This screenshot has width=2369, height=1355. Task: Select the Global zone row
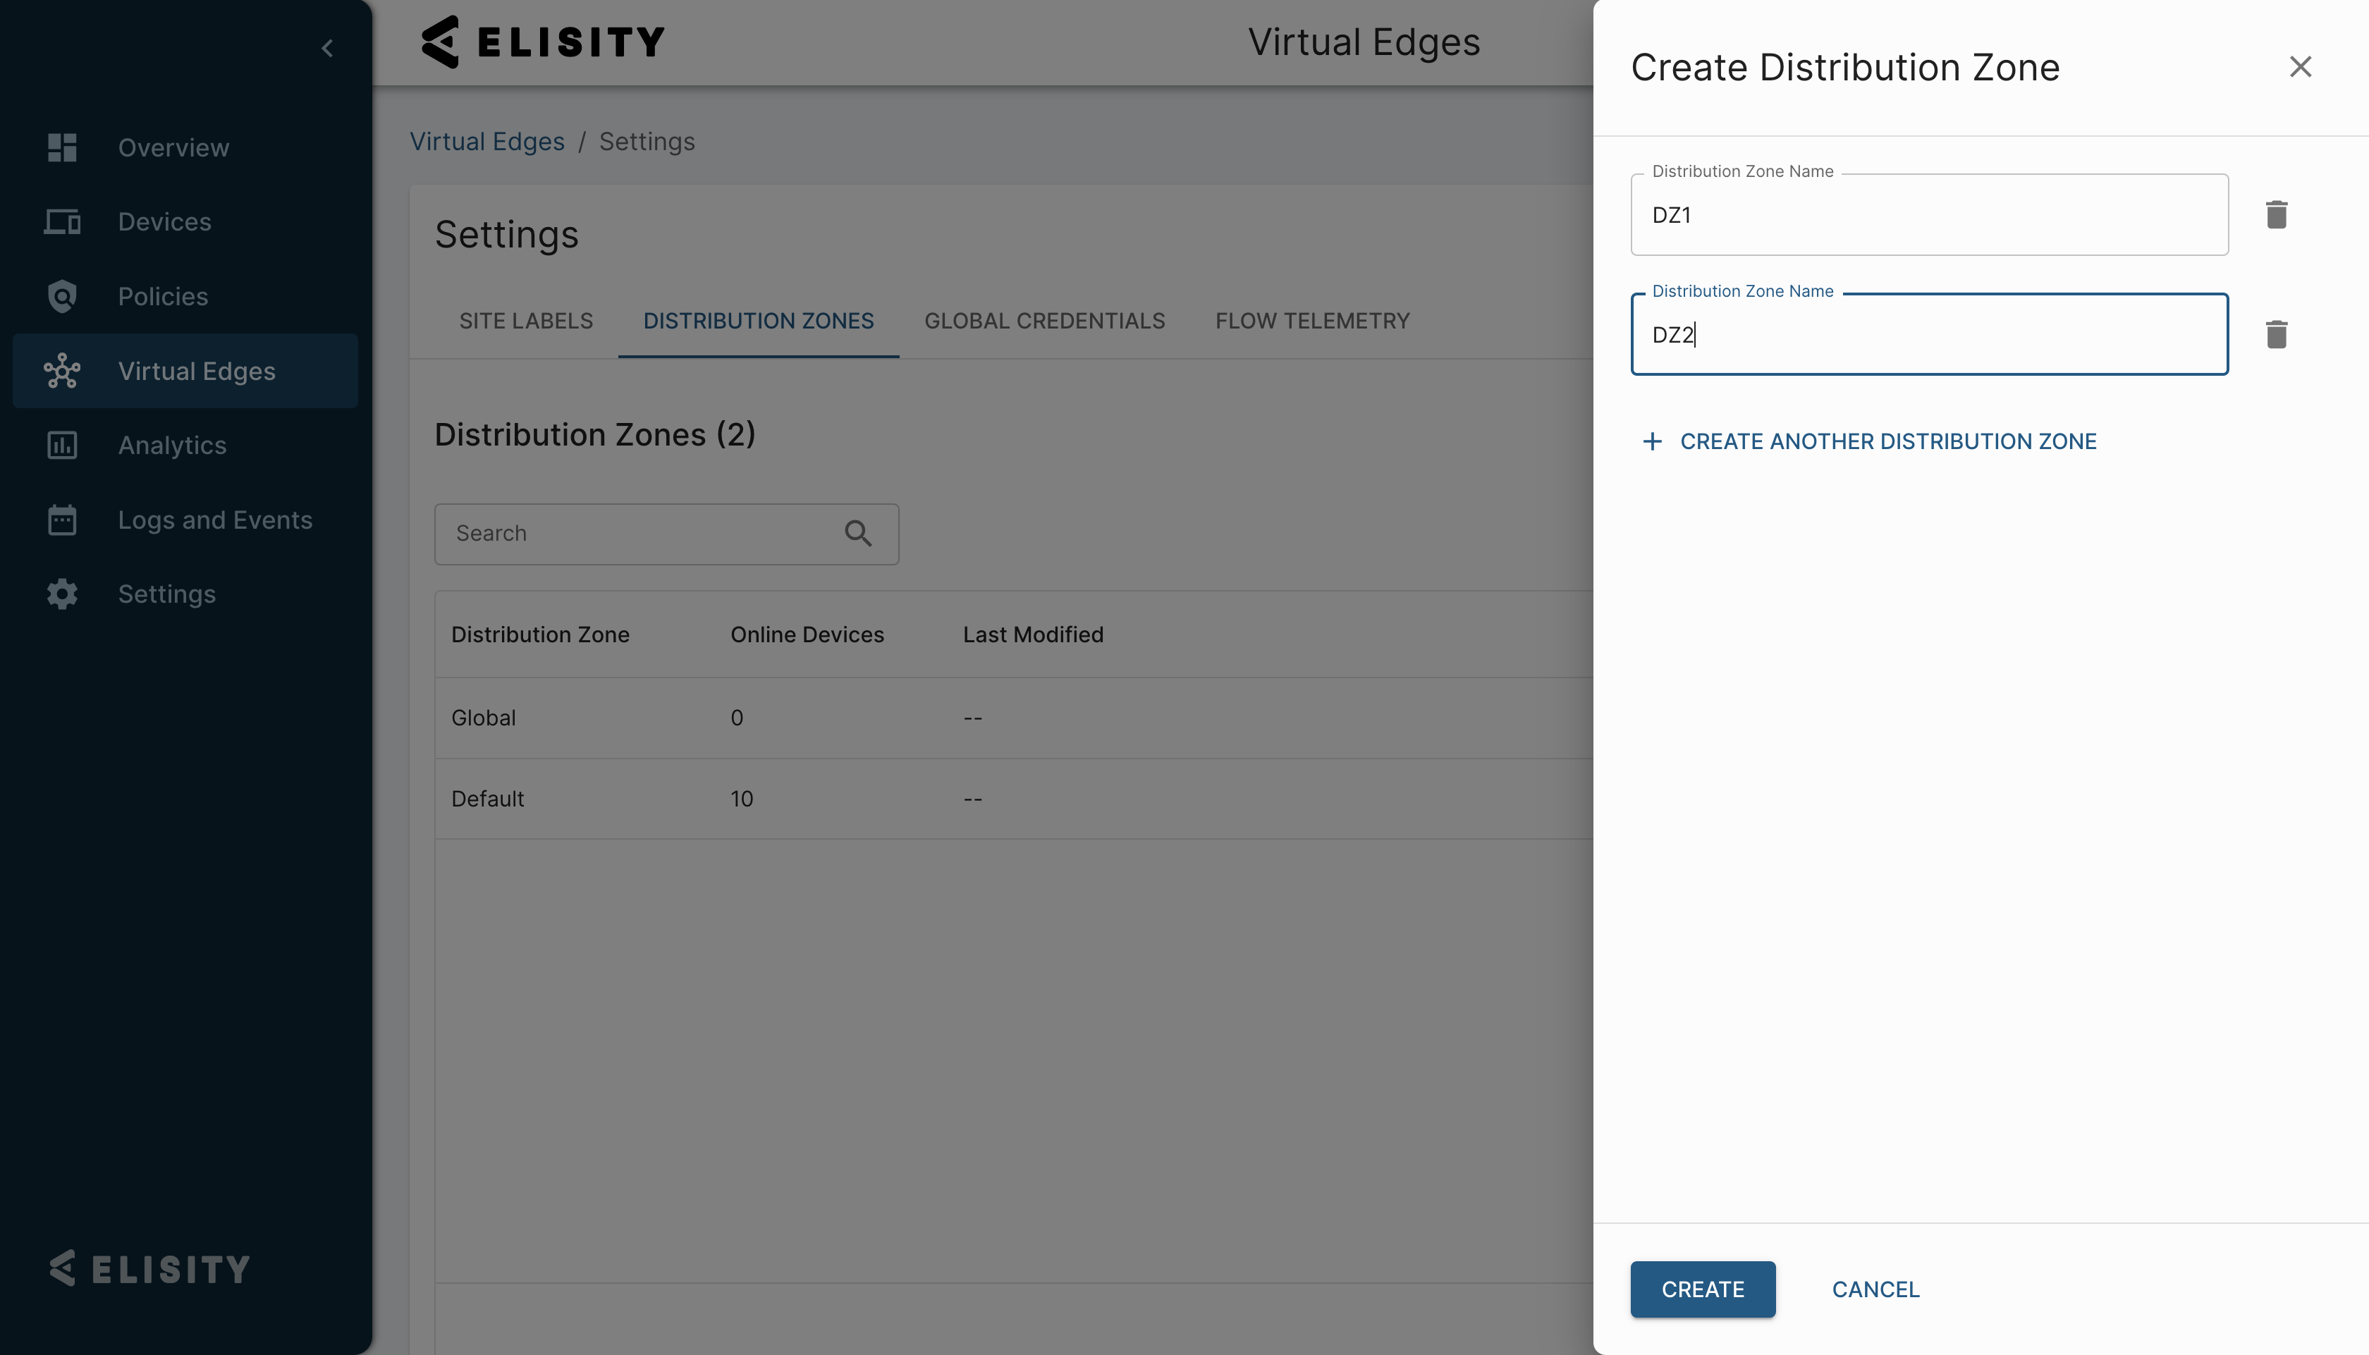point(1013,718)
